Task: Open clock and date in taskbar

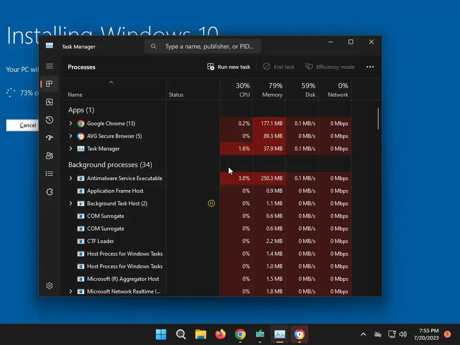Action: [426, 334]
